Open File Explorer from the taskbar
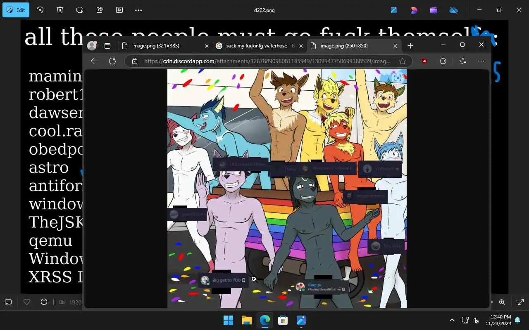 pos(247,320)
